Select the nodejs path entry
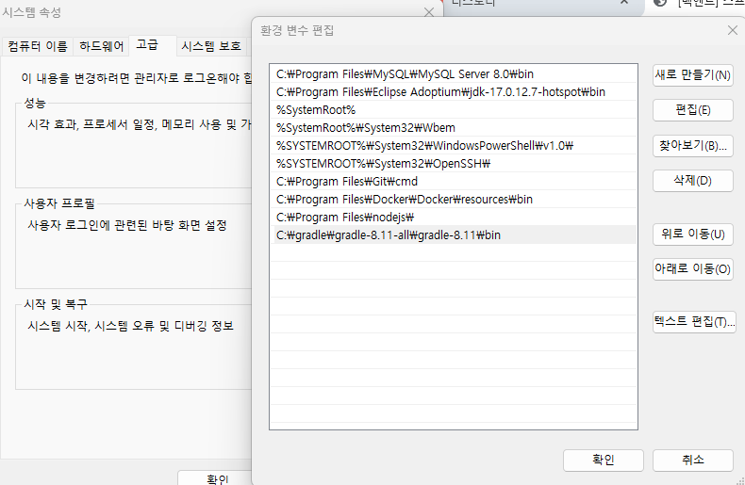 pyautogui.click(x=455, y=218)
